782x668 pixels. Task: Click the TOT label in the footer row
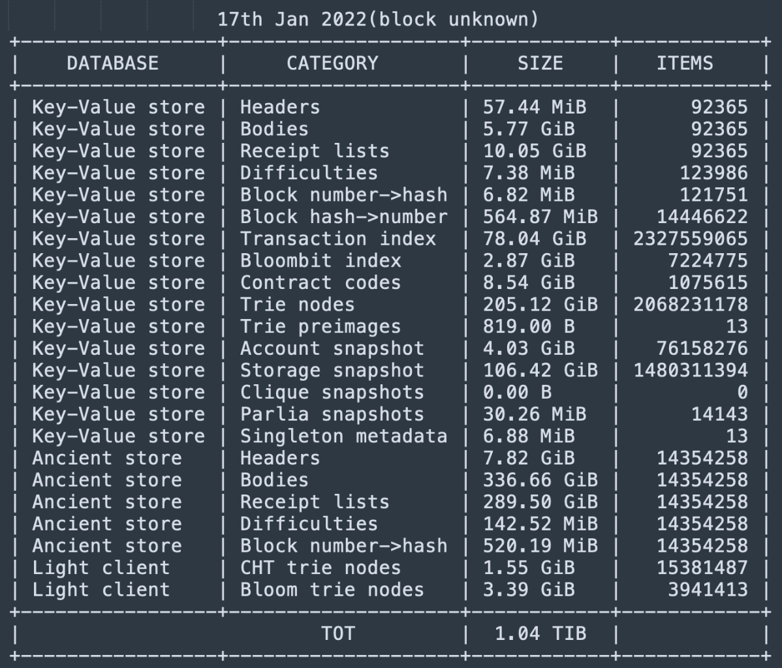tap(337, 633)
